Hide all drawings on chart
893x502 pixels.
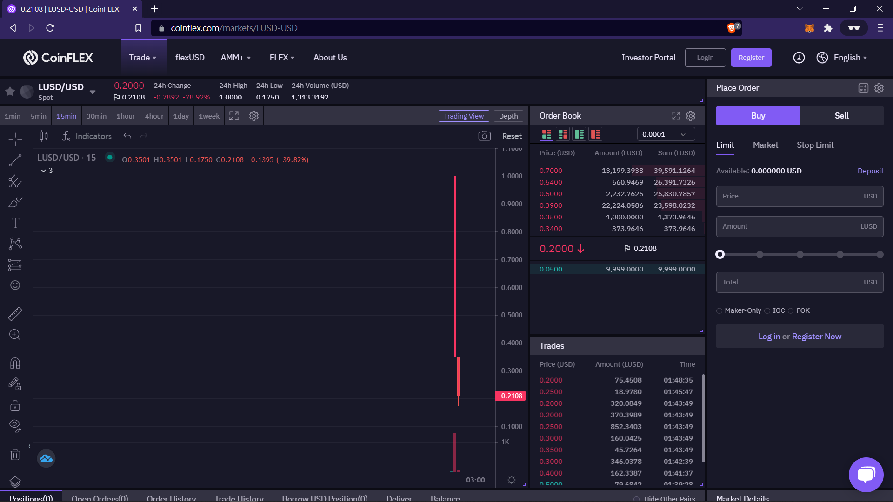coord(15,426)
